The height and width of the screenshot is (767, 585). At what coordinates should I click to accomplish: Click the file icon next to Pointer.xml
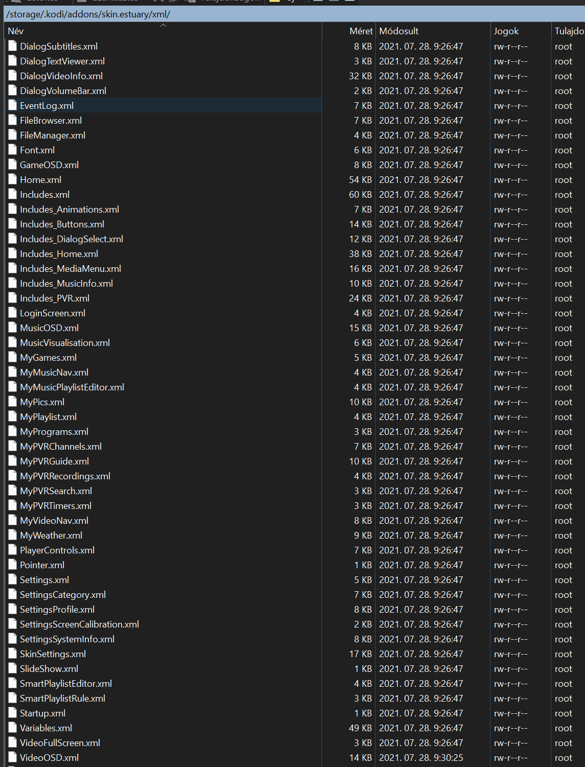coord(13,565)
